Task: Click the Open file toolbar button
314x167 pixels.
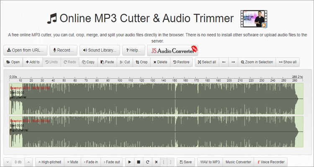Action: click(13, 62)
